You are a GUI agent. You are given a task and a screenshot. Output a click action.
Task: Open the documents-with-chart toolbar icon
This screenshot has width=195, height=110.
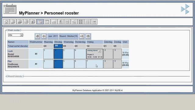(x=13, y=22)
